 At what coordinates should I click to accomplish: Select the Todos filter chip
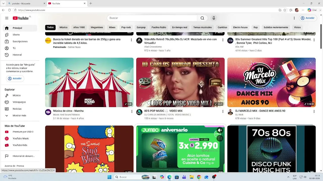tap(50, 27)
